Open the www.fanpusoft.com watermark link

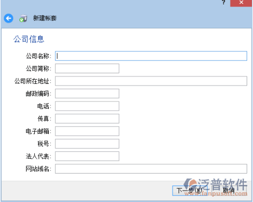pyautogui.click(x=216, y=193)
